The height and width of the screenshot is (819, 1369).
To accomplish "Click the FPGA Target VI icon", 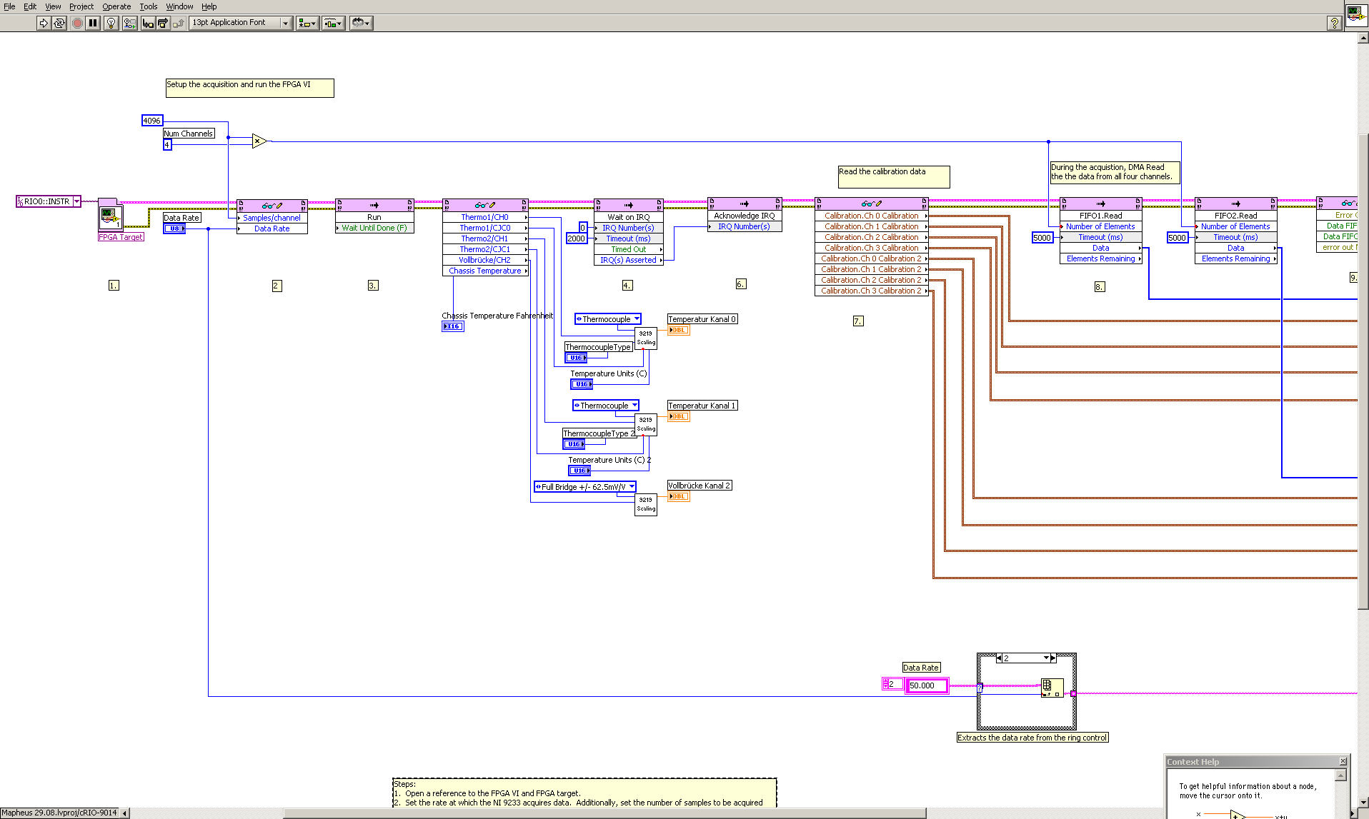I will (x=110, y=216).
